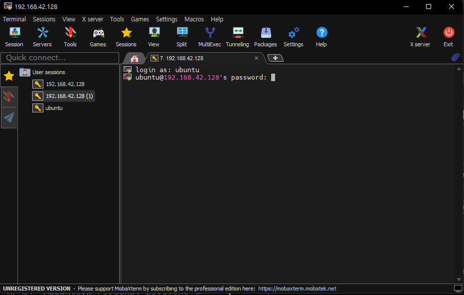Click the magenta 192.168.42.128 text in terminal
This screenshot has height=295, width=464.
point(191,78)
